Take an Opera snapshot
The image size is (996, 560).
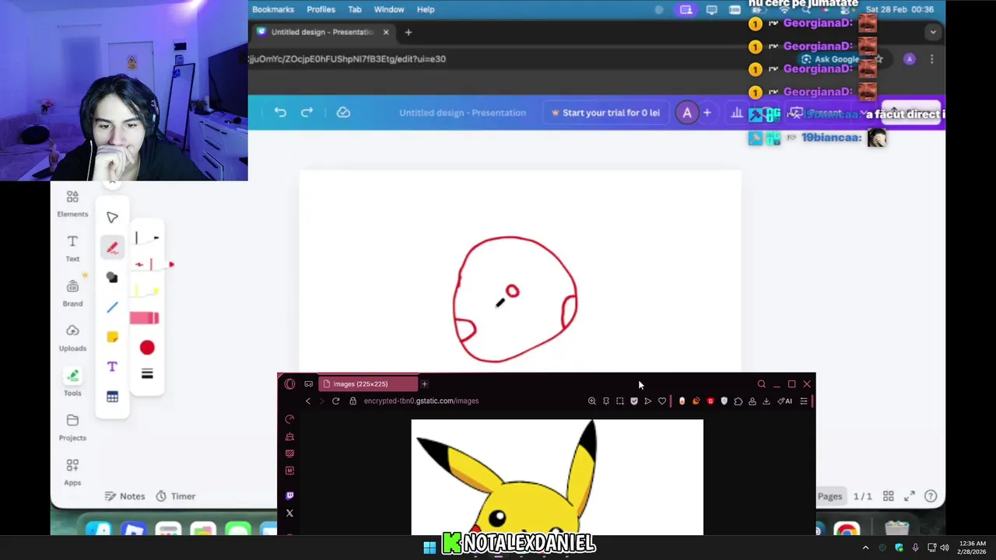[620, 401]
